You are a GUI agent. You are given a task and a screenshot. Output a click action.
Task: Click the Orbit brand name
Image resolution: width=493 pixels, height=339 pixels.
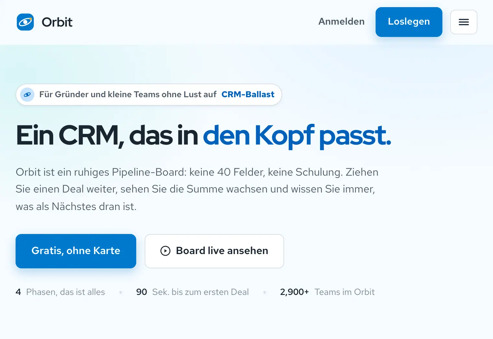click(57, 22)
